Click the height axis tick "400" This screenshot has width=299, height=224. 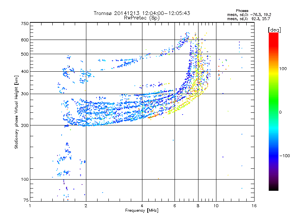(25, 71)
